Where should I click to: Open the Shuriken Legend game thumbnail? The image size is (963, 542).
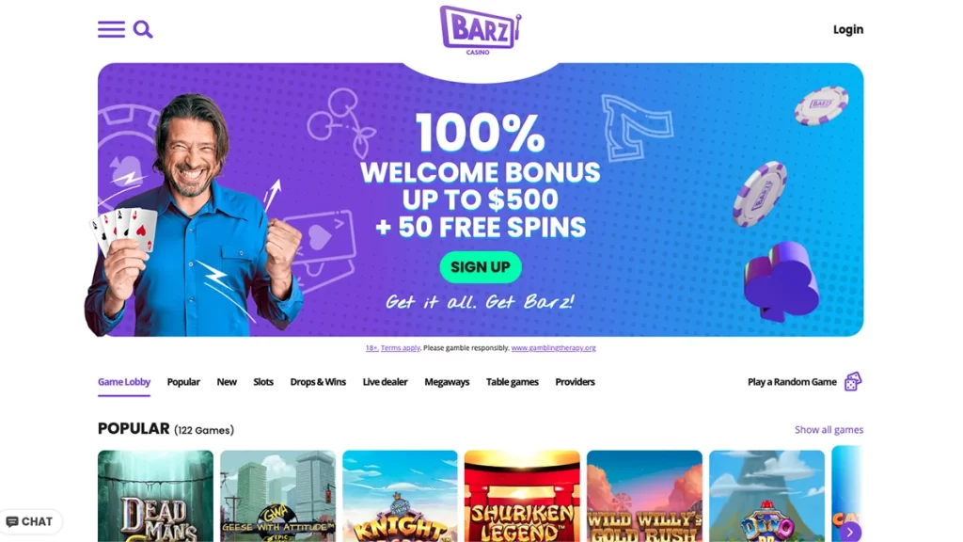pos(522,496)
